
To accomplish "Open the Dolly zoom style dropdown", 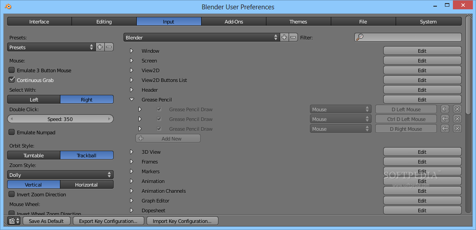I will 60,175.
